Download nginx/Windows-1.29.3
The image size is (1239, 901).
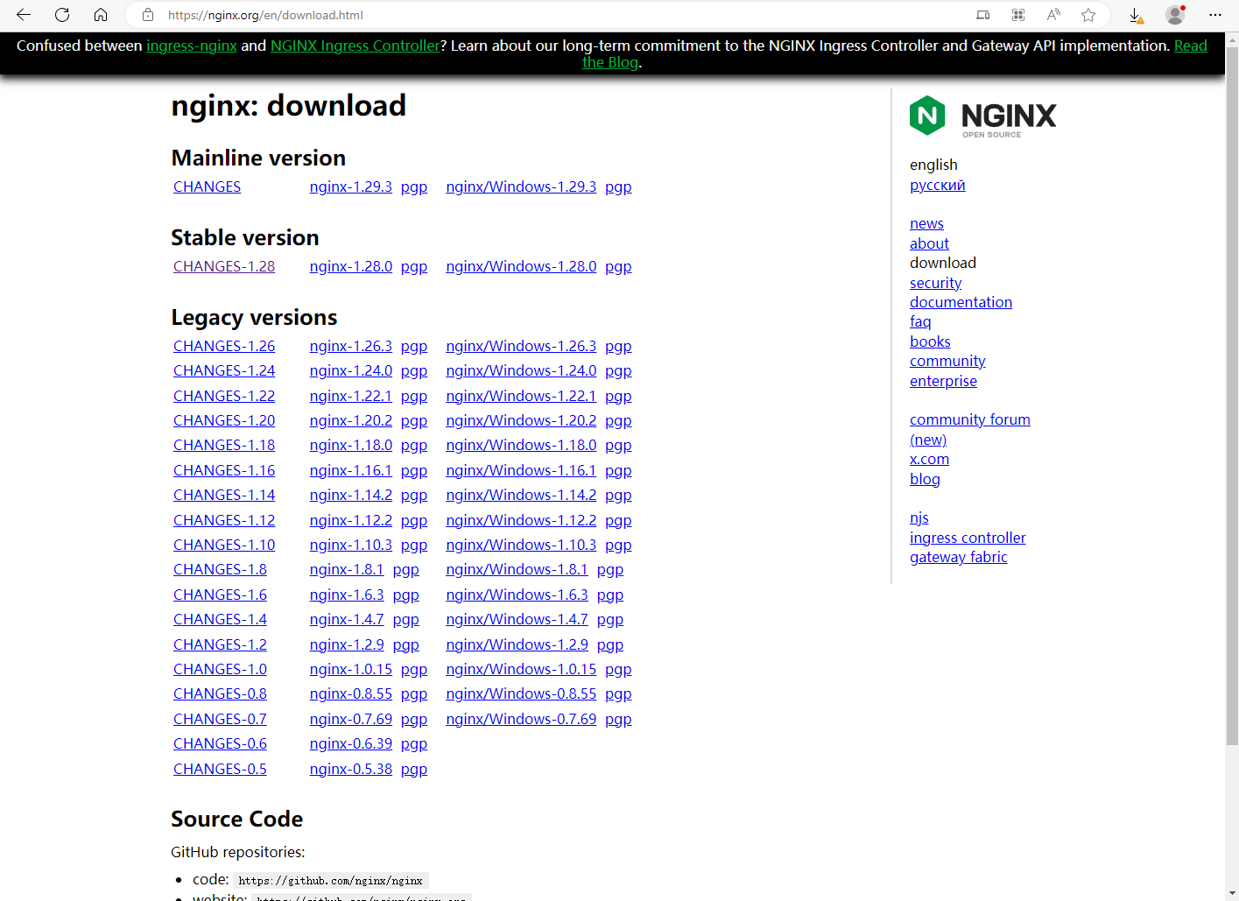coord(521,187)
